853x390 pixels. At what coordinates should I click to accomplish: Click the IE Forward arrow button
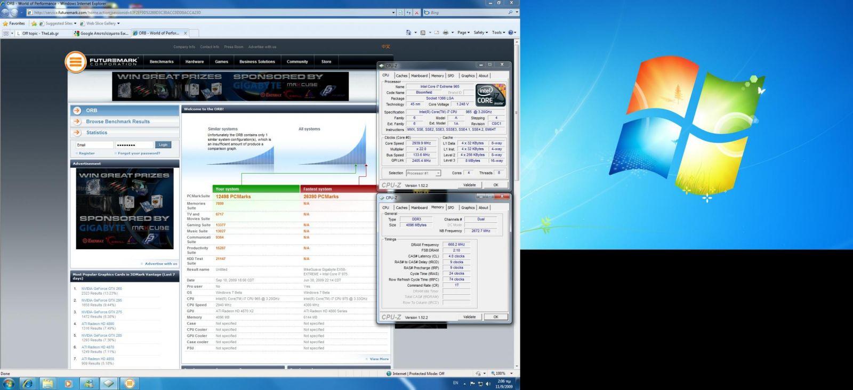tap(13, 12)
